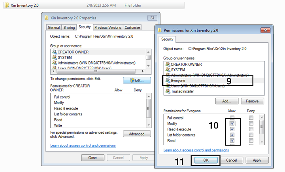Click the Add button for users

point(226,101)
